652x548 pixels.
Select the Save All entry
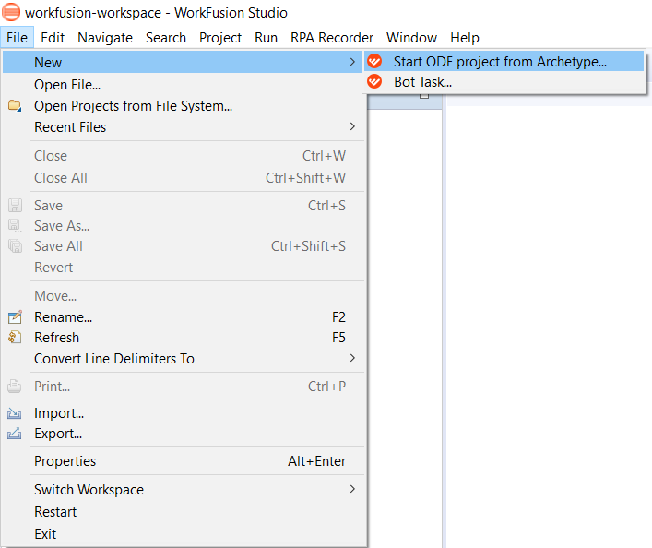tap(183, 246)
